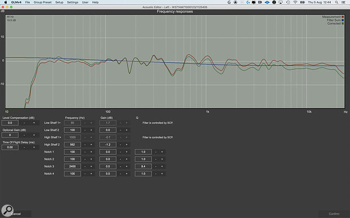Click the date and time in menu bar
This screenshot has width=350, height=218.
[320, 2]
